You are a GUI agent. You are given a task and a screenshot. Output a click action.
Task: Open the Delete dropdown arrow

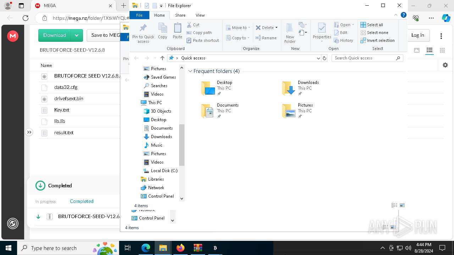276,28
